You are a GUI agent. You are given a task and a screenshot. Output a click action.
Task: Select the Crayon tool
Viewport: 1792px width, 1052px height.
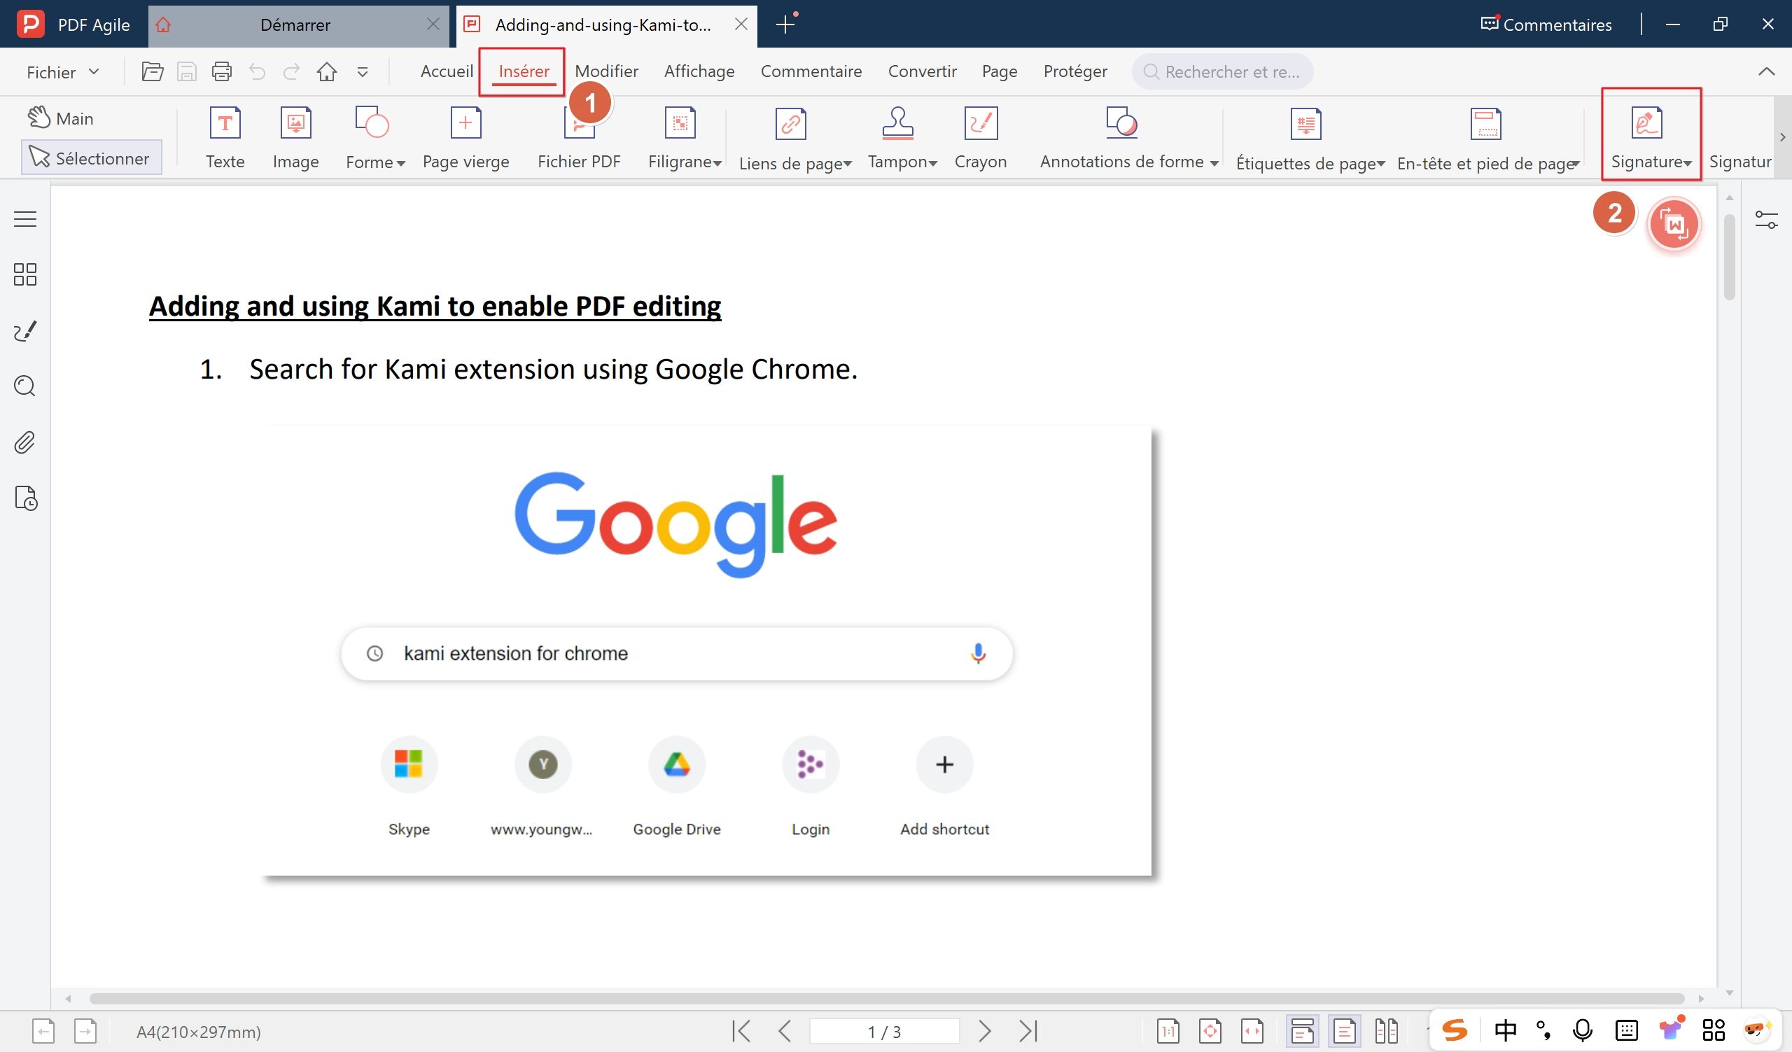pyautogui.click(x=981, y=138)
